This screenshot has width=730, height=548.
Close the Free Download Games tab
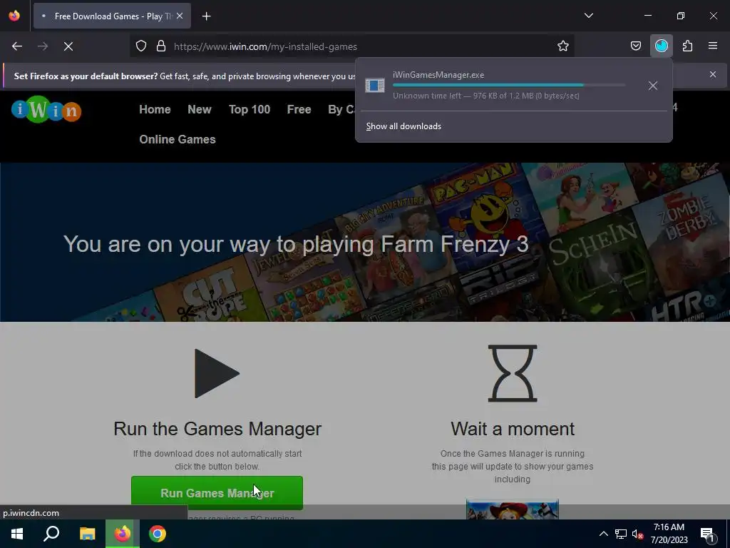[180, 16]
